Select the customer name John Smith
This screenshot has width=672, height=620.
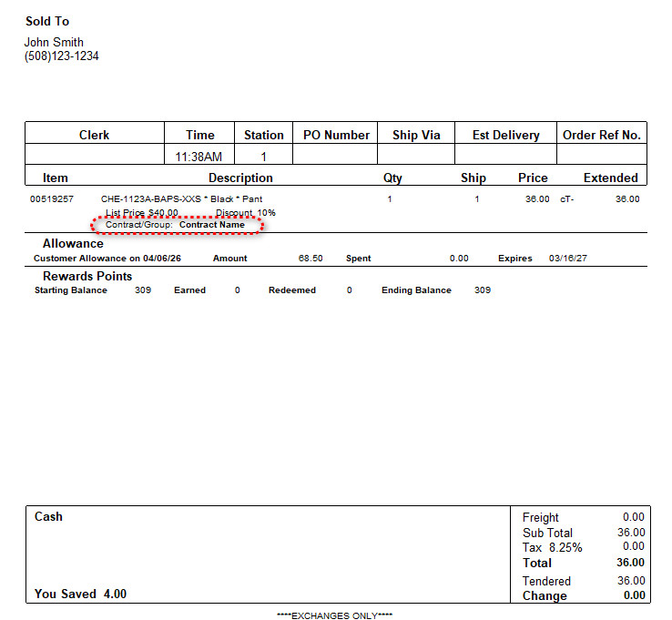coord(55,42)
